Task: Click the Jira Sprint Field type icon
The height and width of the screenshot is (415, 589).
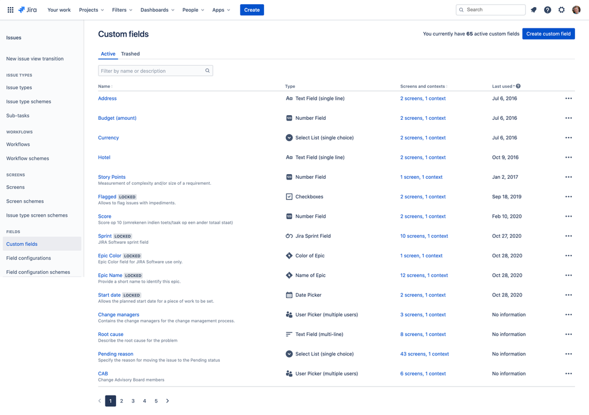Action: point(289,236)
